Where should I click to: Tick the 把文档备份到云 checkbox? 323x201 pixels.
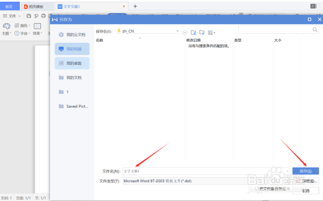(257, 188)
